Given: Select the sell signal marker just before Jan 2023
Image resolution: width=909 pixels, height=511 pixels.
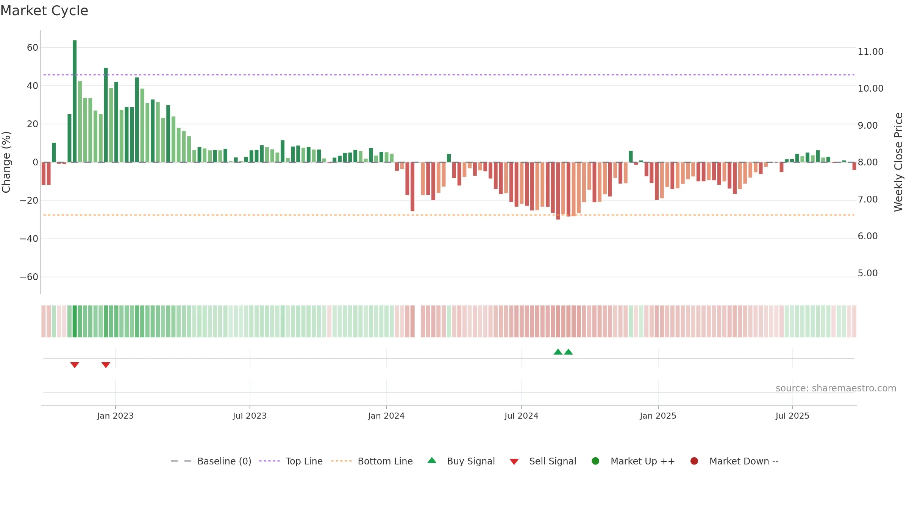Looking at the screenshot, I should point(106,365).
